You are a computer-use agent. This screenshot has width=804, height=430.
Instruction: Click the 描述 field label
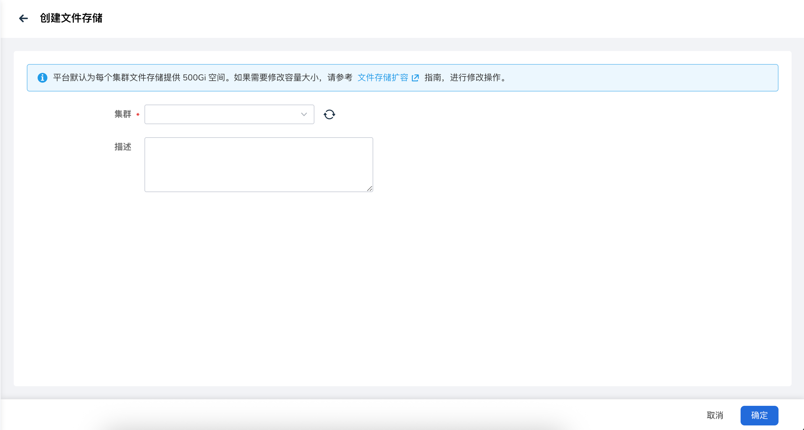(123, 147)
